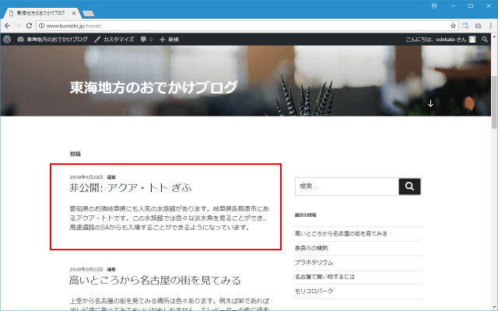
Task: Click the site info icon in address bar
Action: pos(41,26)
